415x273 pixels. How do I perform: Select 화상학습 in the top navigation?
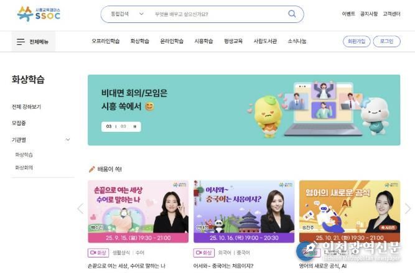pos(140,41)
